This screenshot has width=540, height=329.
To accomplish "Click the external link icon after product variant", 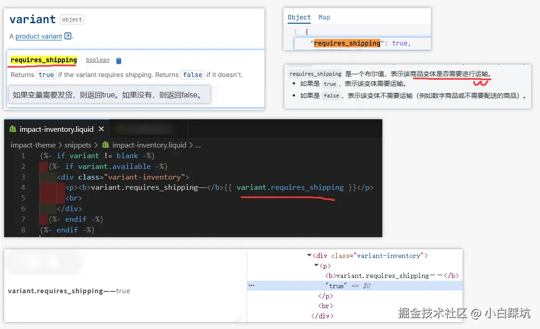I will [68, 36].
